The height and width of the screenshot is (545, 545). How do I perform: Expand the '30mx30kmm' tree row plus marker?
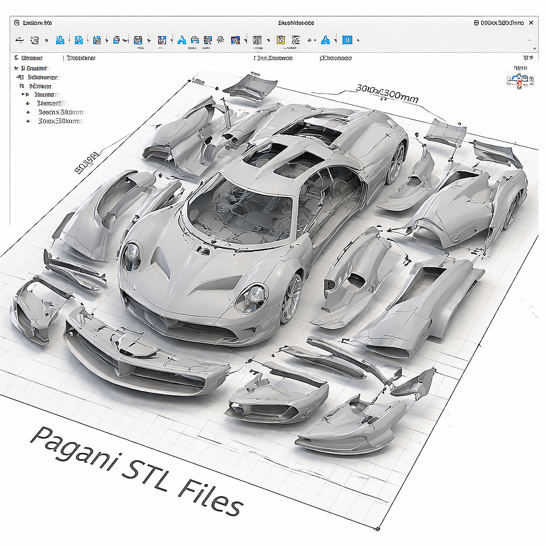[x=29, y=121]
